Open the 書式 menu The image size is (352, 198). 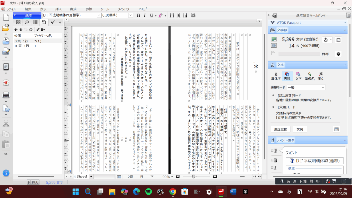73,9
